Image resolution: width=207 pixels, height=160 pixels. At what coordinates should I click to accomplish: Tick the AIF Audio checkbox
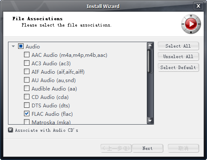(x=27, y=72)
